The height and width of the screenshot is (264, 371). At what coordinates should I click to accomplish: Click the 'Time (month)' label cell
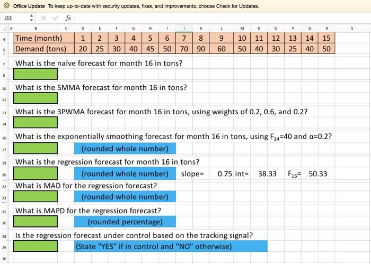44,38
